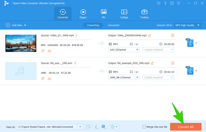Viewport: 206px width, 132px height.
Task: Click the Convert All button
Action: [186, 127]
